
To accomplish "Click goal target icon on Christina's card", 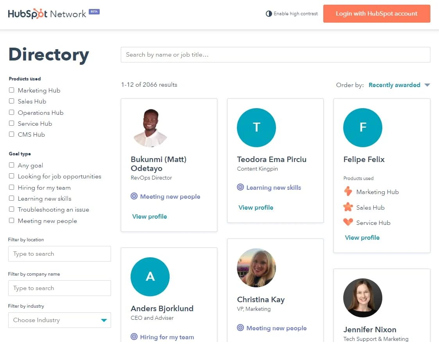I will coord(240,328).
